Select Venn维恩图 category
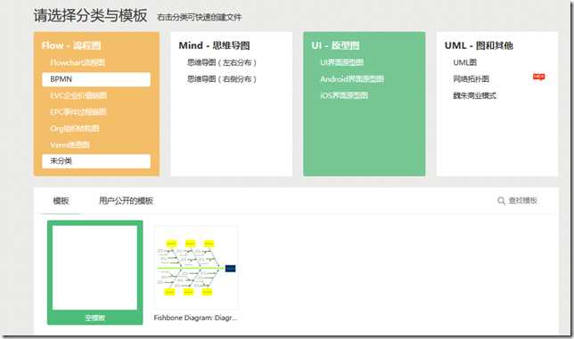 pos(70,145)
